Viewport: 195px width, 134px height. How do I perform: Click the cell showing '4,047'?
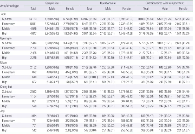33,33
